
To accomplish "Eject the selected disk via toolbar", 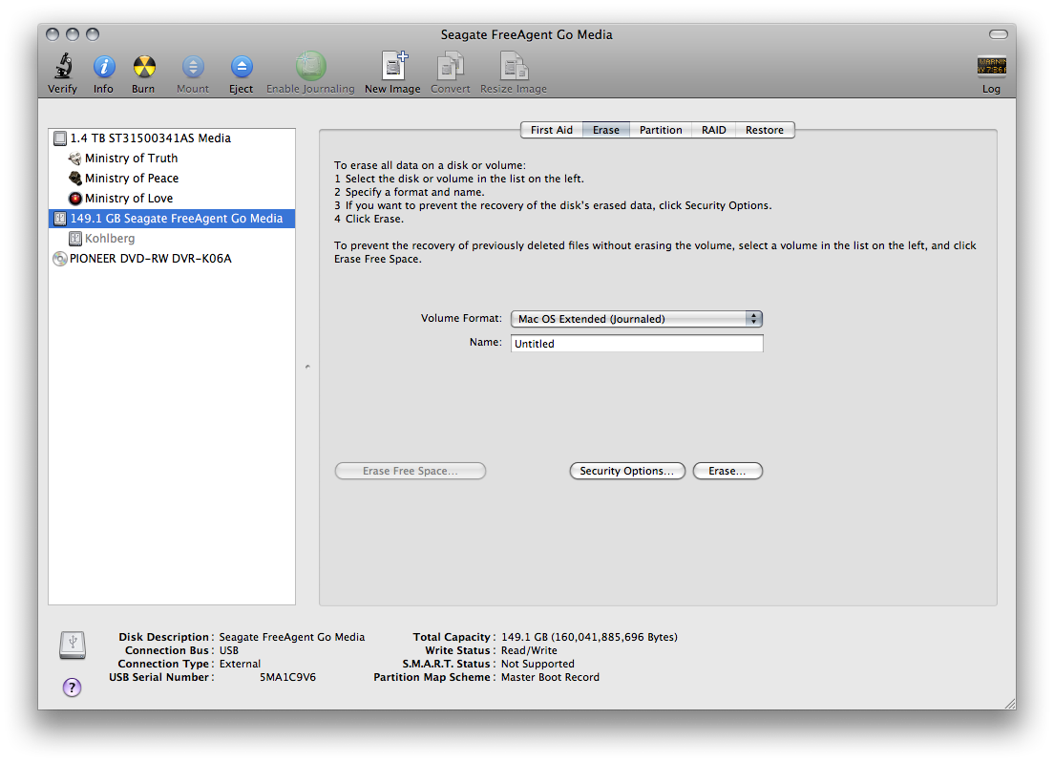I will pos(242,66).
